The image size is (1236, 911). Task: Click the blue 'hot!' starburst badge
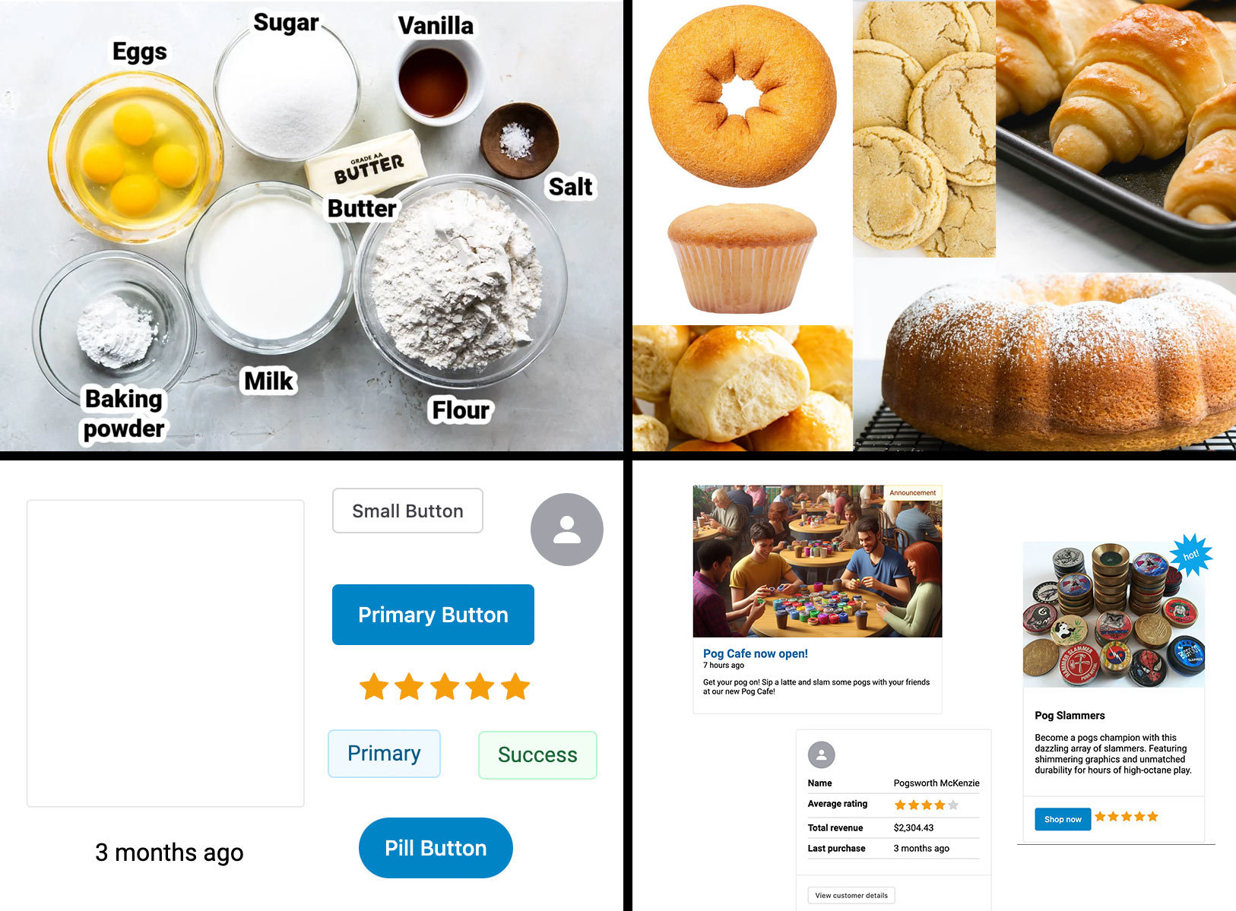1190,555
